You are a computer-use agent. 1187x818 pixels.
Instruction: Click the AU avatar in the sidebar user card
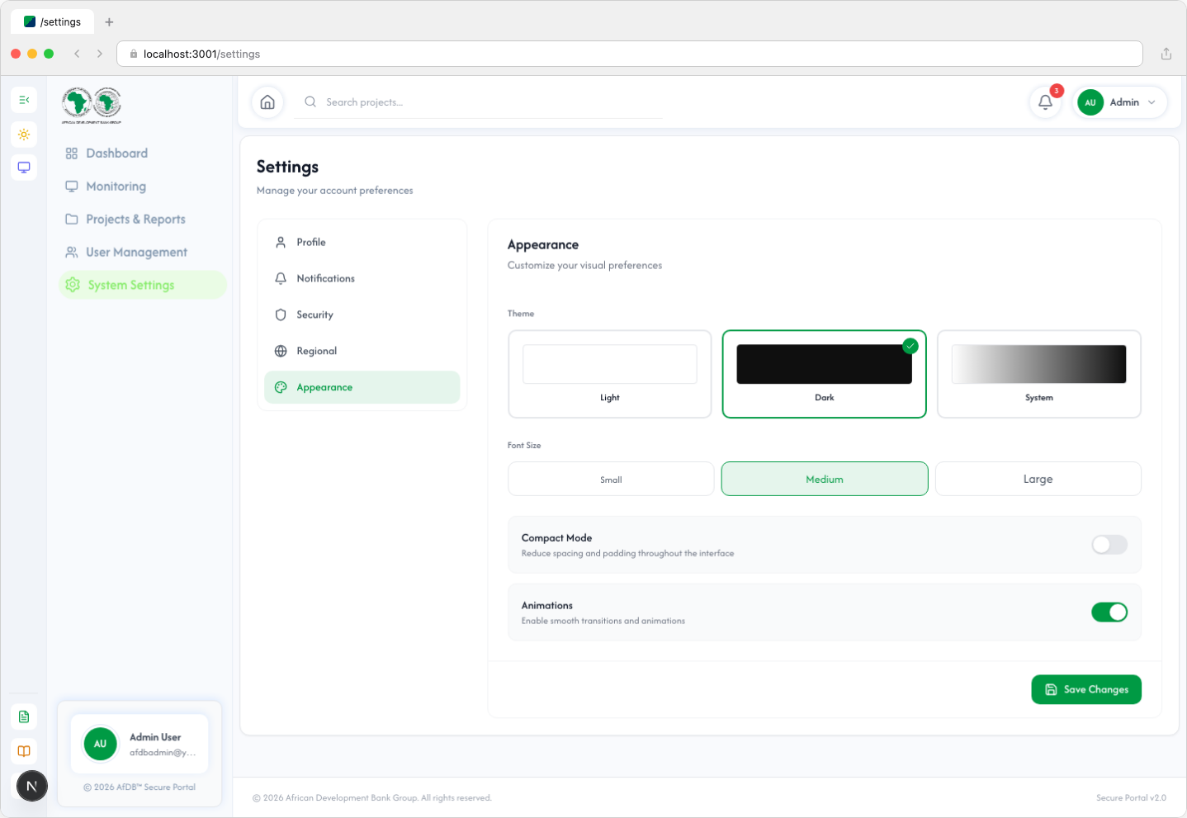tap(100, 744)
